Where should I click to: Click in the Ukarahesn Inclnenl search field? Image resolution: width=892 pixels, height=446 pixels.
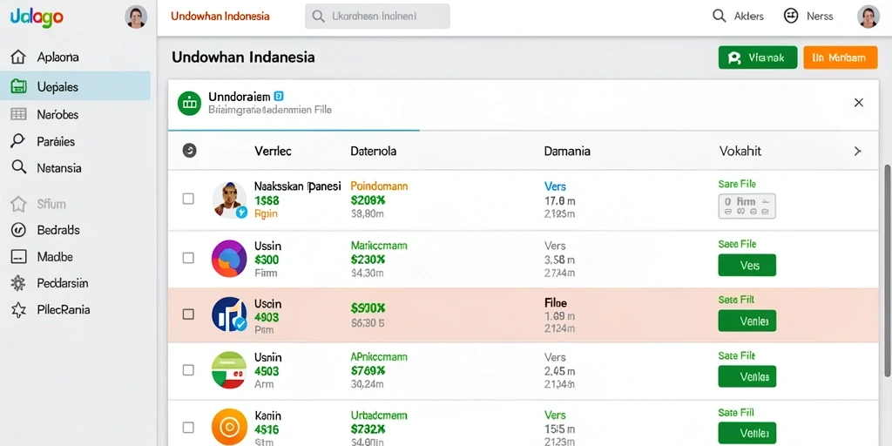coord(377,16)
